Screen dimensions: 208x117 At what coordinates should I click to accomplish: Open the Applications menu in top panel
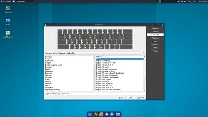6,1
